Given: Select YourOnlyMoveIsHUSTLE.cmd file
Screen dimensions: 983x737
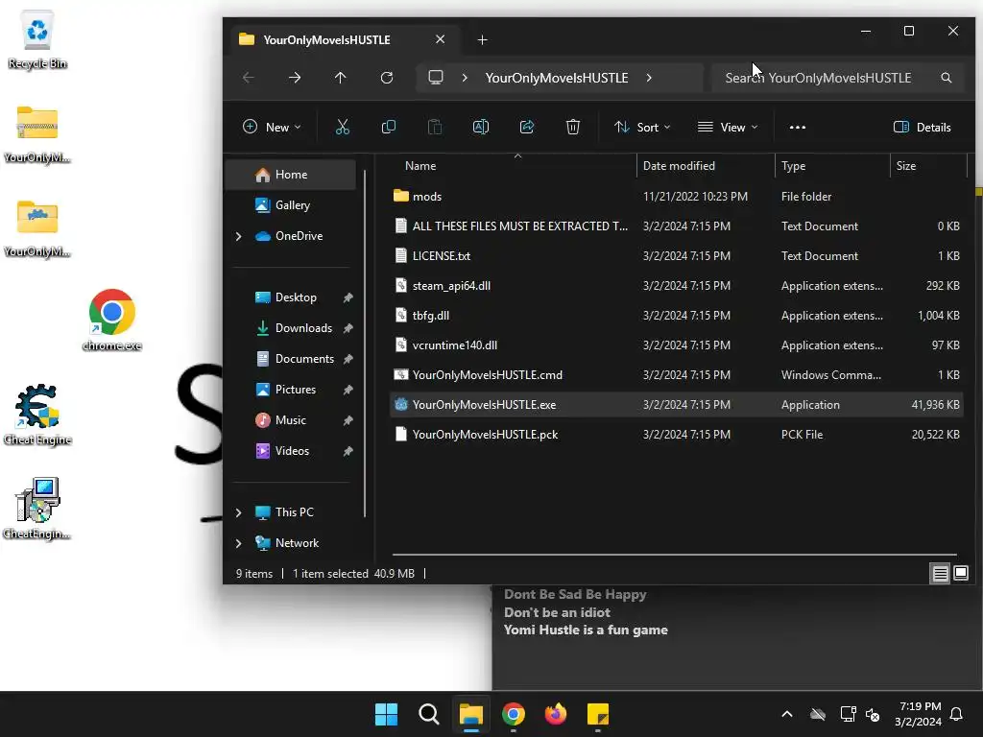Looking at the screenshot, I should [x=677, y=375].
